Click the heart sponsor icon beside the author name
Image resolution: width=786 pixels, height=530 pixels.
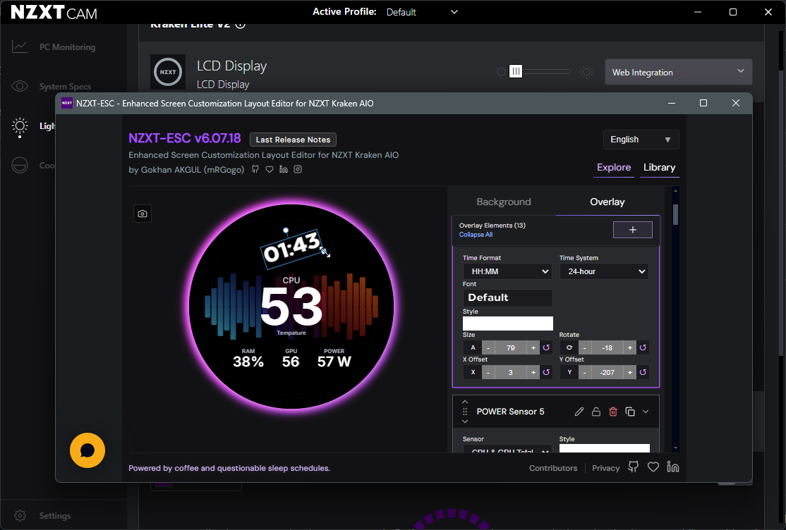[x=270, y=169]
